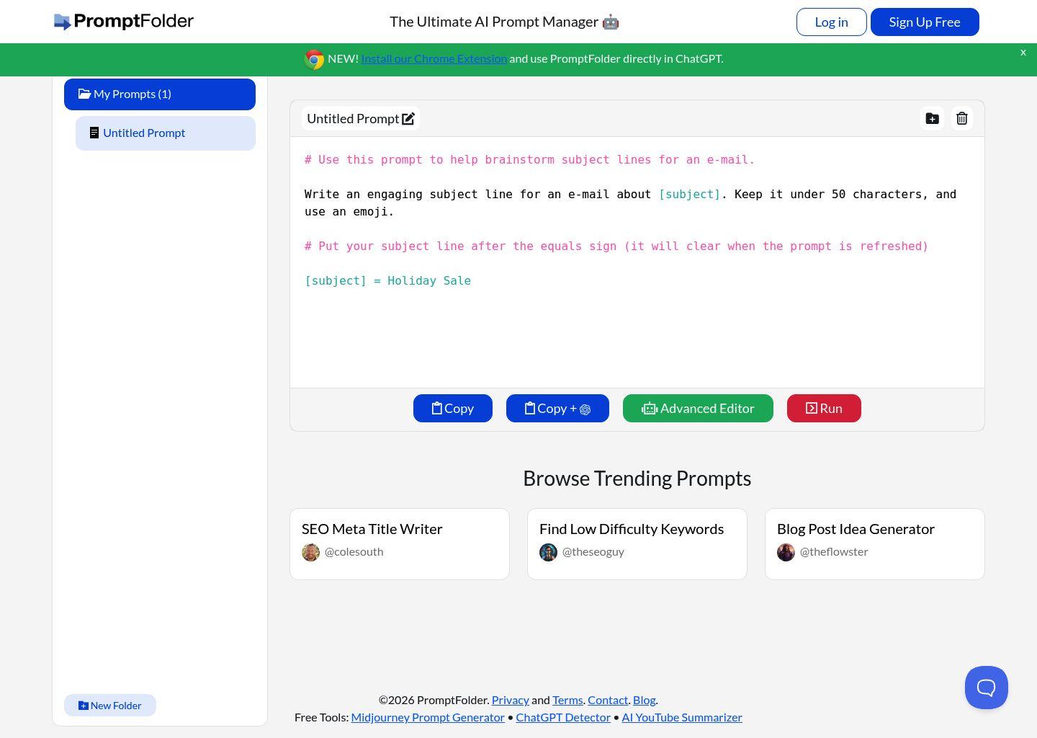Open the ChatGPT Detector free tool
The height and width of the screenshot is (738, 1037).
(x=563, y=716)
